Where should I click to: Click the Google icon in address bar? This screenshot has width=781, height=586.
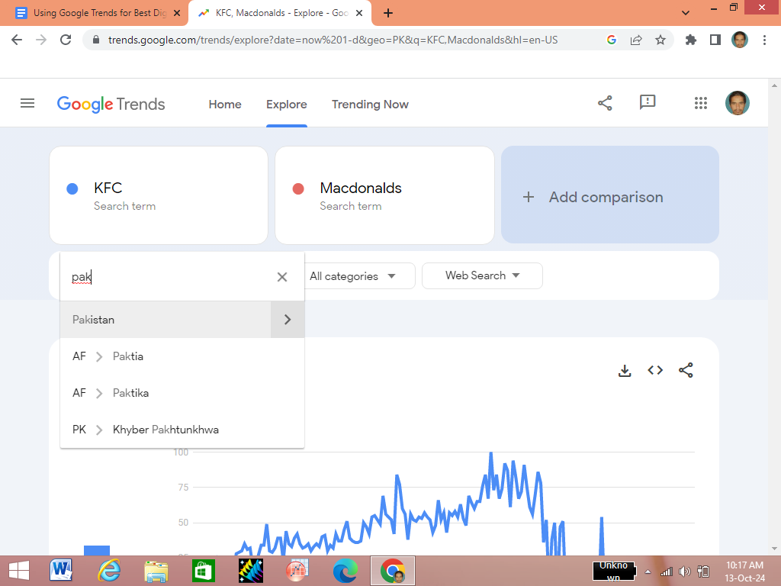pos(612,40)
